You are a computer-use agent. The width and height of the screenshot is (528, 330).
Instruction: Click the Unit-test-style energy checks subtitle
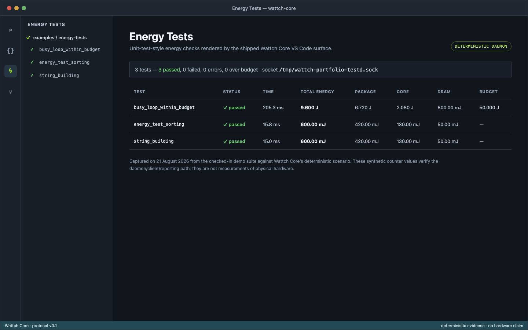[231, 48]
